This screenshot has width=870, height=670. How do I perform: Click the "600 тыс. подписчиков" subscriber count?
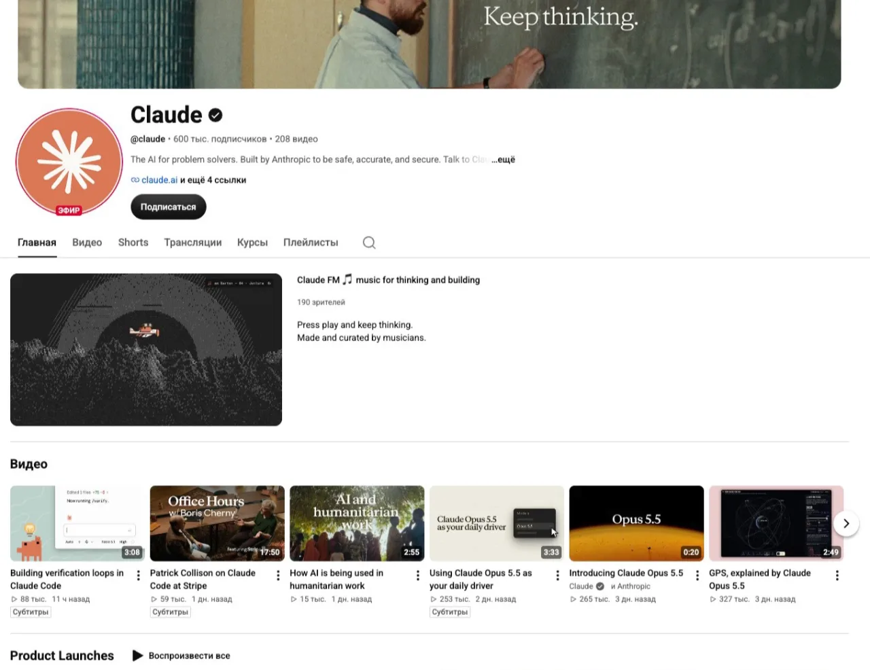220,139
